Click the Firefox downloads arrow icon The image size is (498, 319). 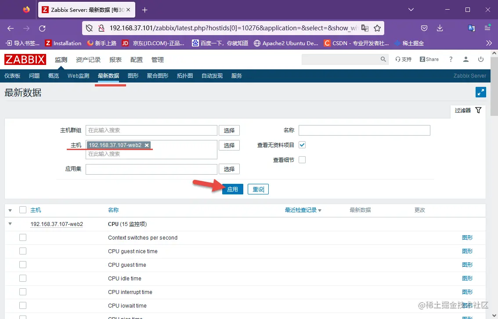click(x=440, y=28)
